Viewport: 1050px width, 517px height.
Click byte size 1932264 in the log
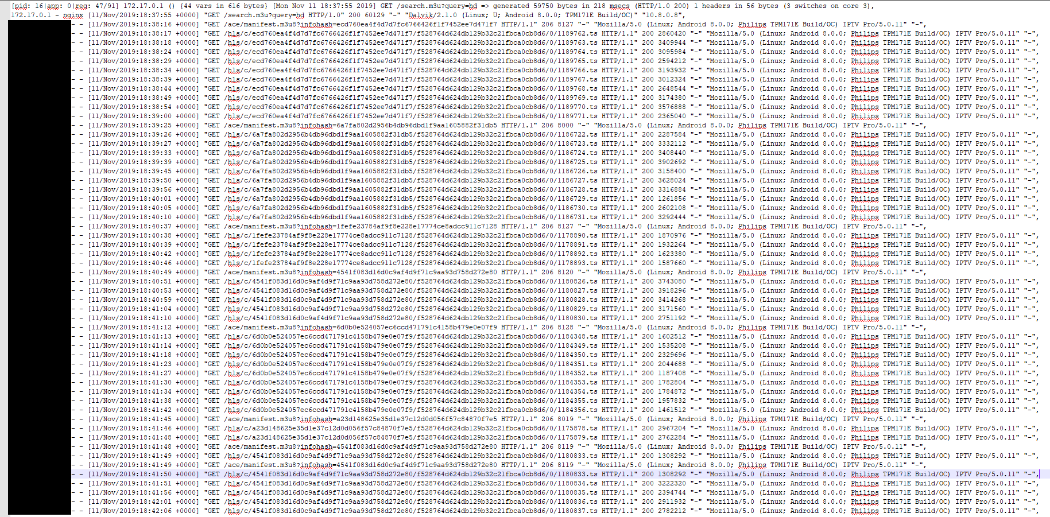click(672, 244)
